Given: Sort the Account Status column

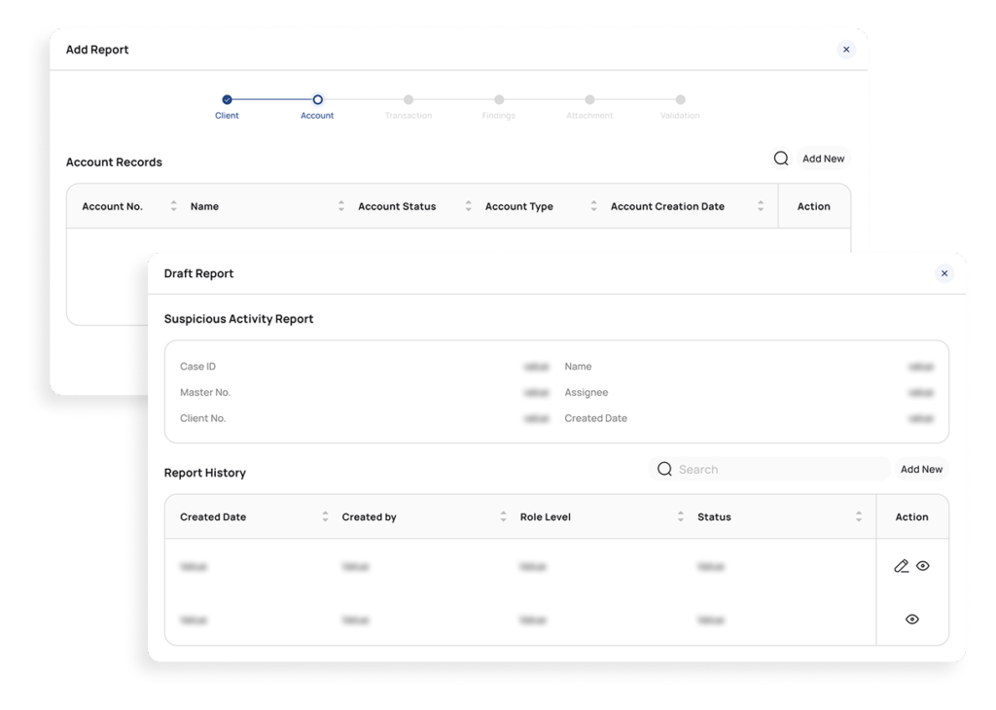Looking at the screenshot, I should point(468,206).
